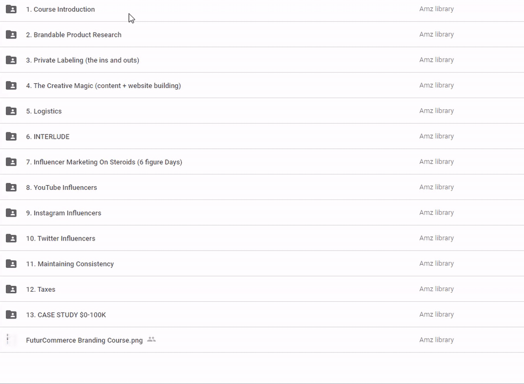
Task: Select Influencer Marketing On Steroids folder
Action: pyautogui.click(x=104, y=162)
